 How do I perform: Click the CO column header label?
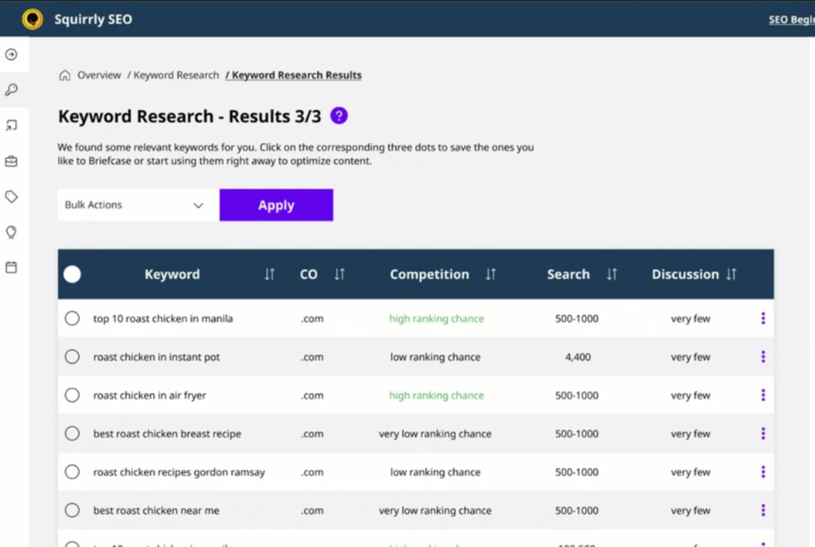click(309, 274)
